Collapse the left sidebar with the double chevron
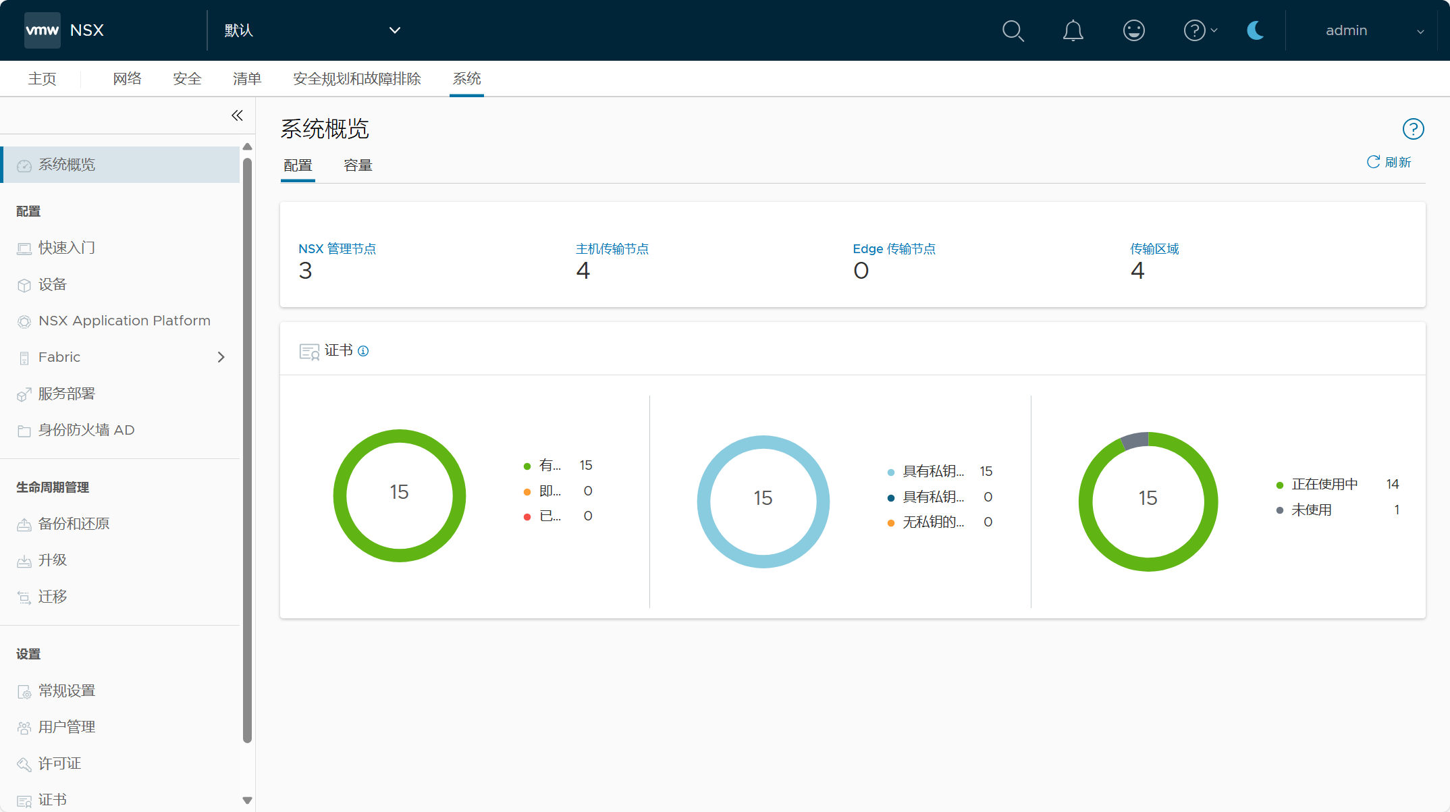This screenshot has height=812, width=1450. click(237, 115)
